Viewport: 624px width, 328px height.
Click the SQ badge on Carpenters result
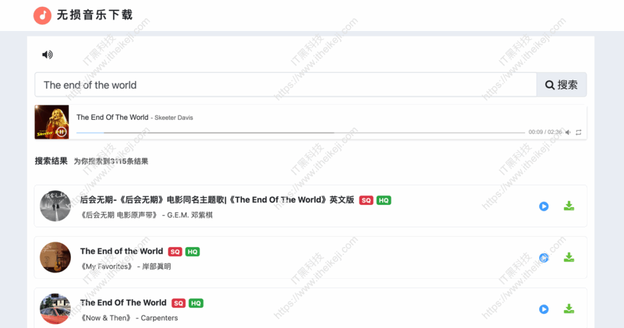(179, 303)
